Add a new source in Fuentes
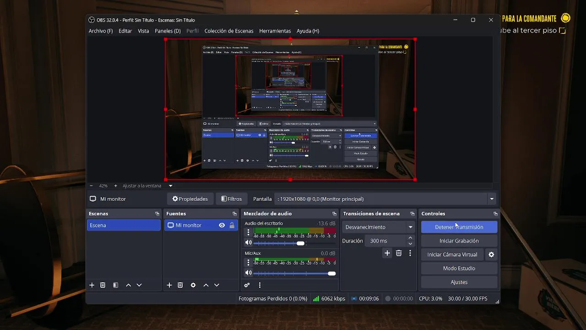This screenshot has width=586, height=330. click(169, 285)
